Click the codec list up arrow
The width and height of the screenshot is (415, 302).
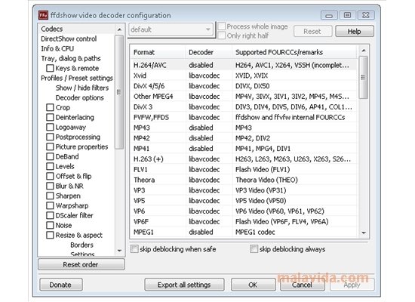coord(364,51)
